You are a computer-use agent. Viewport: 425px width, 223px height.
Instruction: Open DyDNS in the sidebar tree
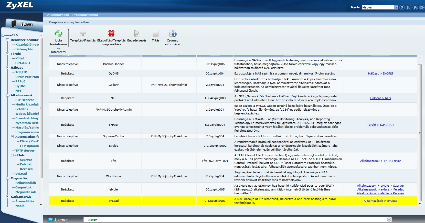point(21,86)
